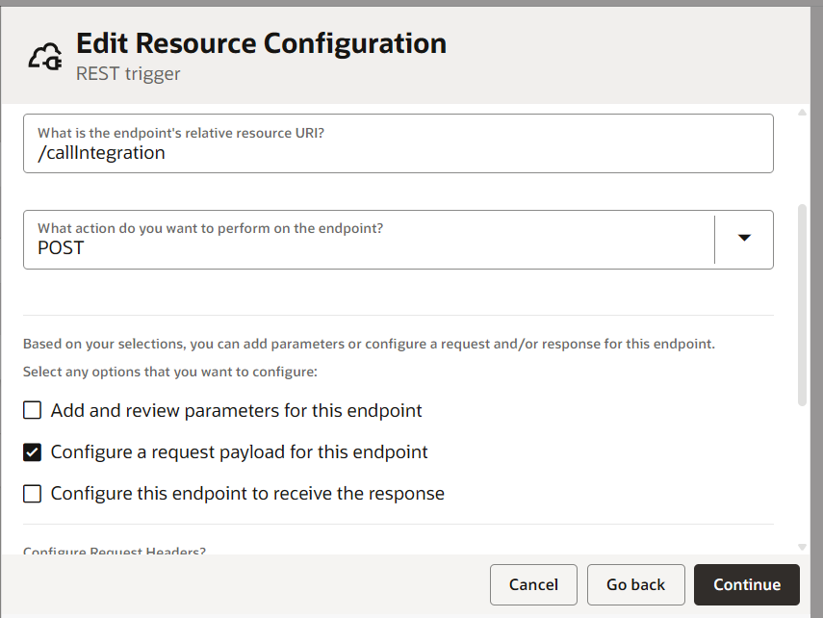The width and height of the screenshot is (823, 618).
Task: Click 'Select any options that you want' text
Action: click(x=170, y=372)
